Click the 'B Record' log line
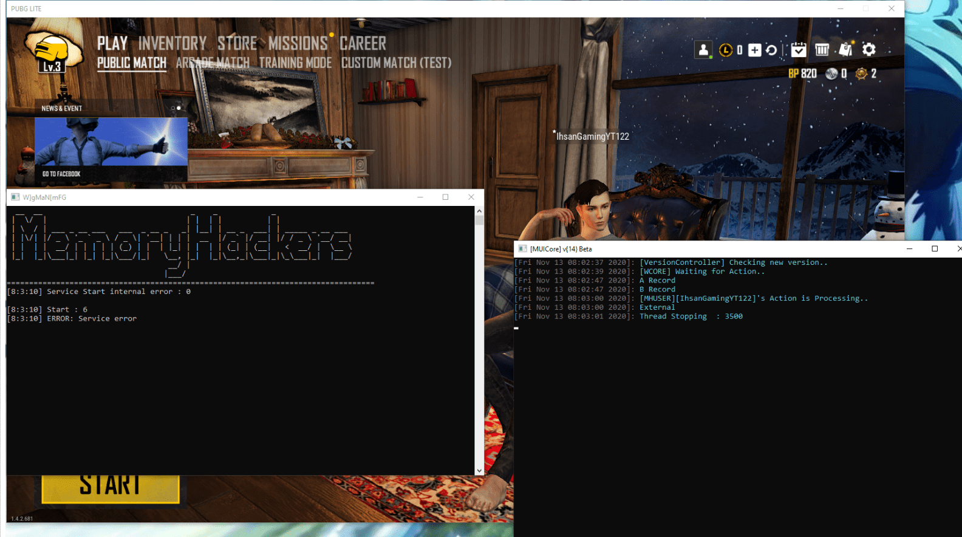The height and width of the screenshot is (537, 962). 657,290
